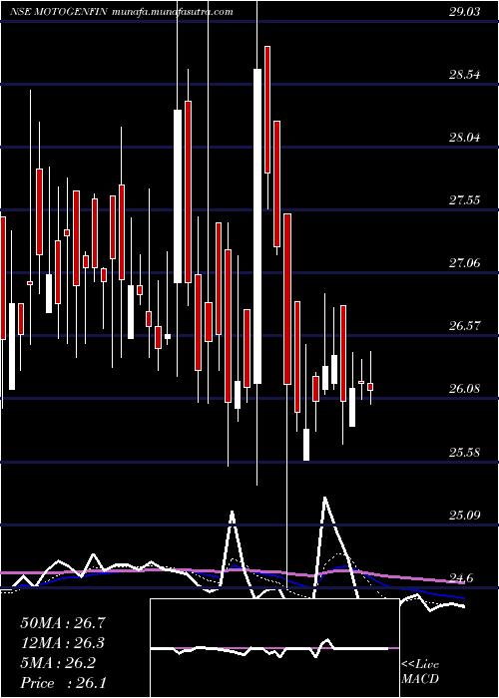Click the tallest white candlestick near 28.54
This screenshot has height=698, width=499.
pos(257,226)
